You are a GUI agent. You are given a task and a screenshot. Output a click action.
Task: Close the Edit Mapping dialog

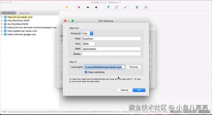[65, 21]
